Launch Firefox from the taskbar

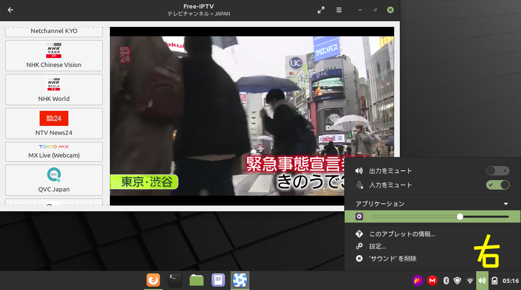point(153,280)
